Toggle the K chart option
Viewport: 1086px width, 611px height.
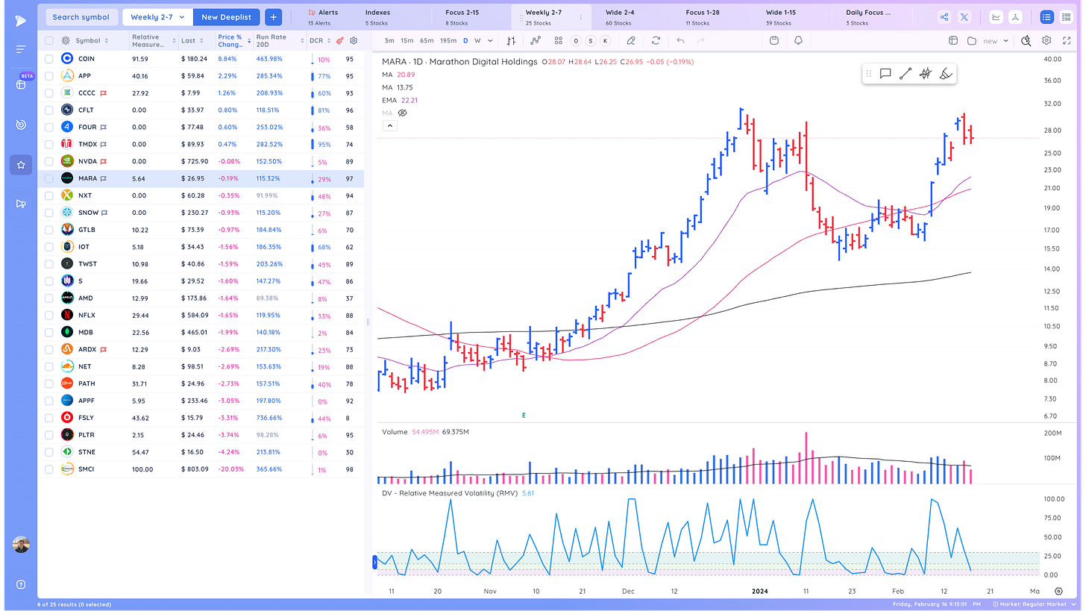coord(605,41)
